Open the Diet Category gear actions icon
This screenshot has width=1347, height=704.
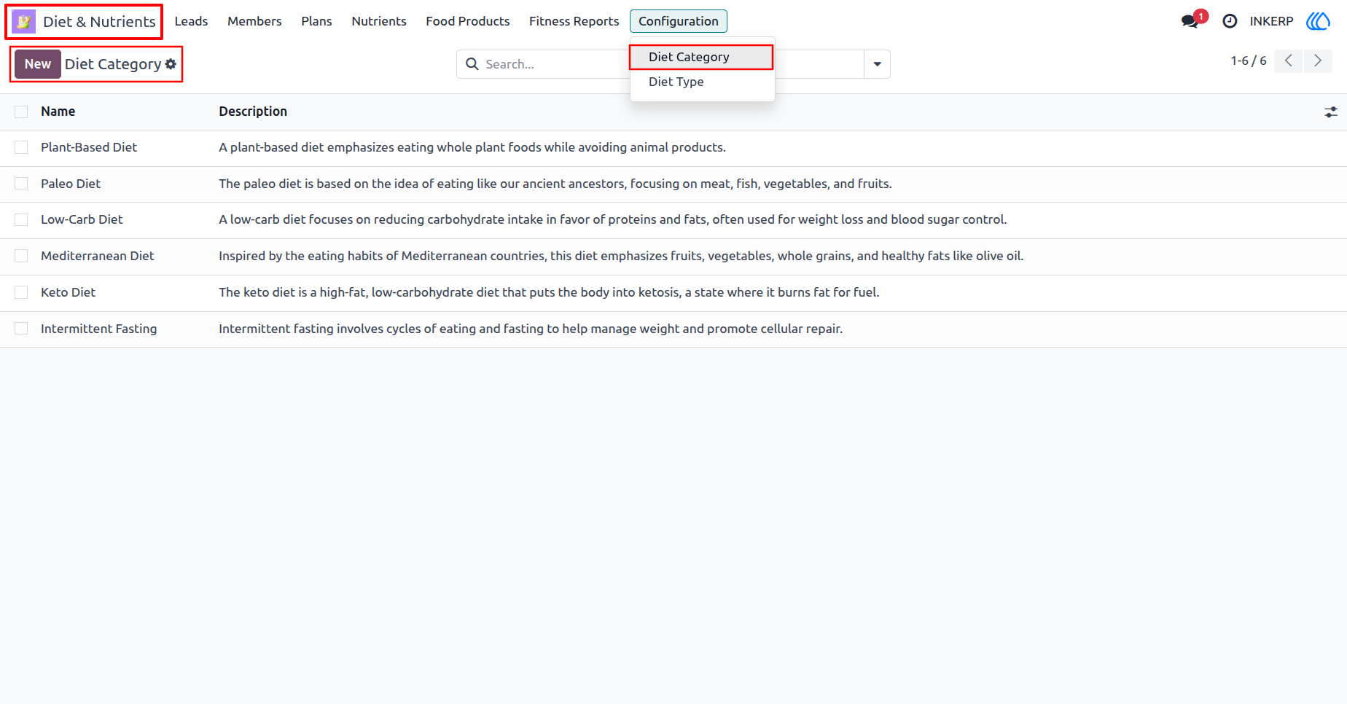[x=171, y=64]
